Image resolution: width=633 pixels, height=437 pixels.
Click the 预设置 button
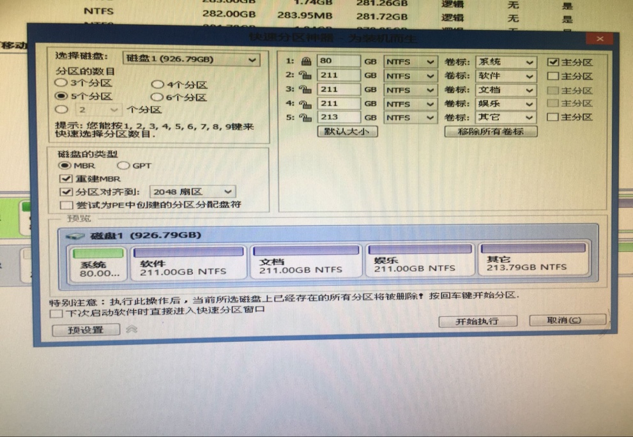pyautogui.click(x=86, y=330)
